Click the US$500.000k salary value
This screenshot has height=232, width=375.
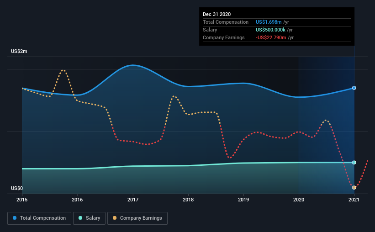[x=270, y=30]
